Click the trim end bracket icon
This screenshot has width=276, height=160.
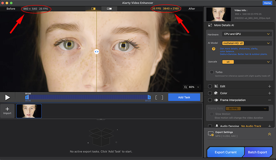(x=162, y=97)
